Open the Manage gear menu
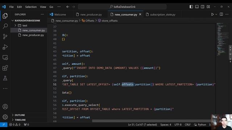 (x=5, y=117)
